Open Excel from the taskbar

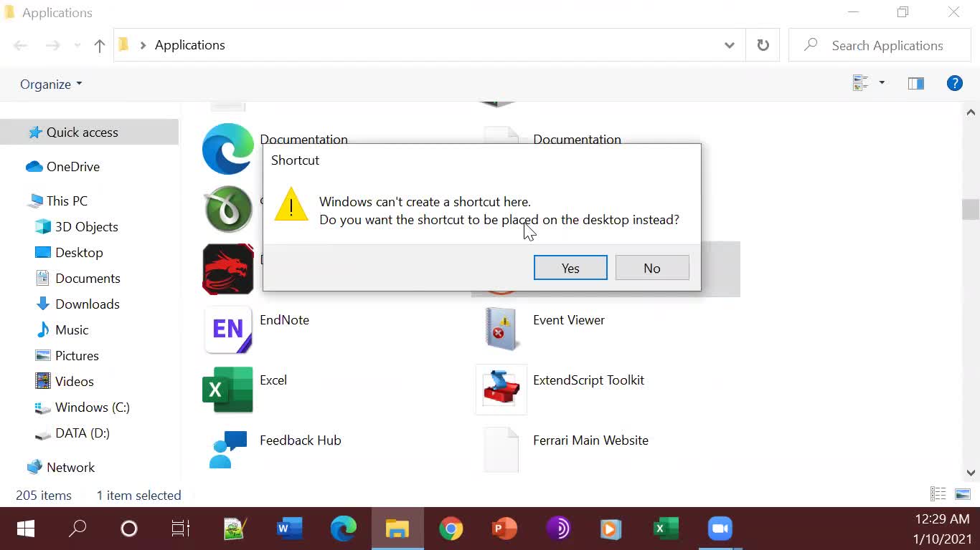pyautogui.click(x=666, y=529)
